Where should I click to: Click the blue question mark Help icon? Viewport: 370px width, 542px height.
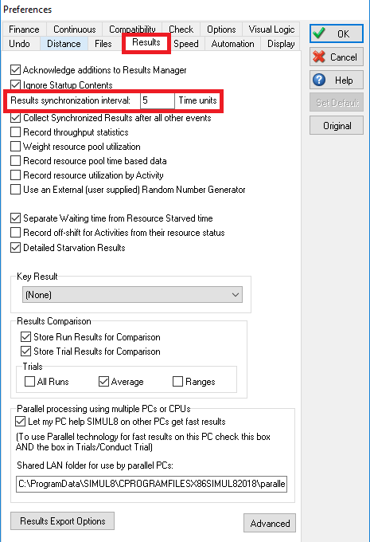pos(319,80)
